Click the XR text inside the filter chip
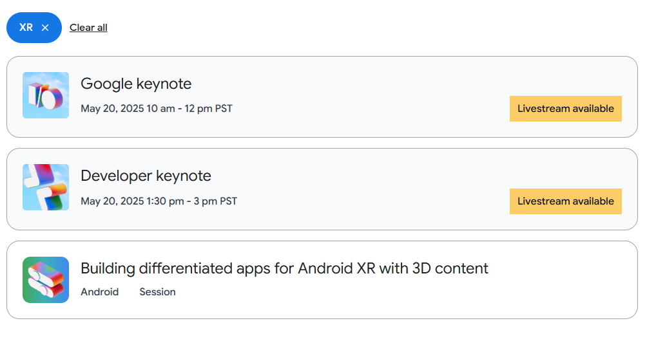This screenshot has width=647, height=341. (26, 28)
